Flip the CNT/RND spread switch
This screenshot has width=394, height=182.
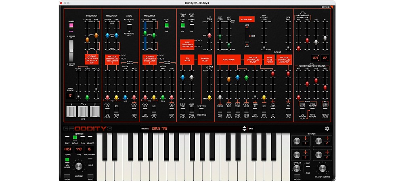pos(308,168)
